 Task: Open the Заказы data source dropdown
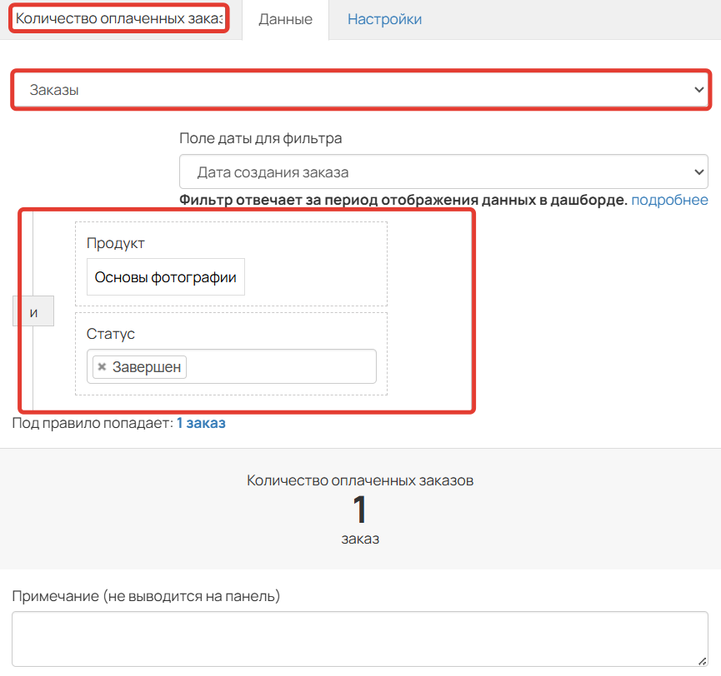click(361, 90)
